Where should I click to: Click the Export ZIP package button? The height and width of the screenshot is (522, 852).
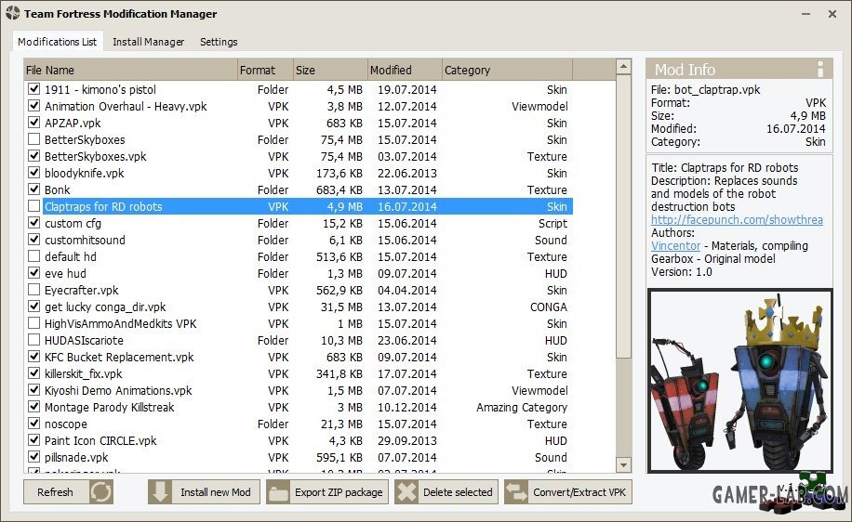click(x=327, y=492)
